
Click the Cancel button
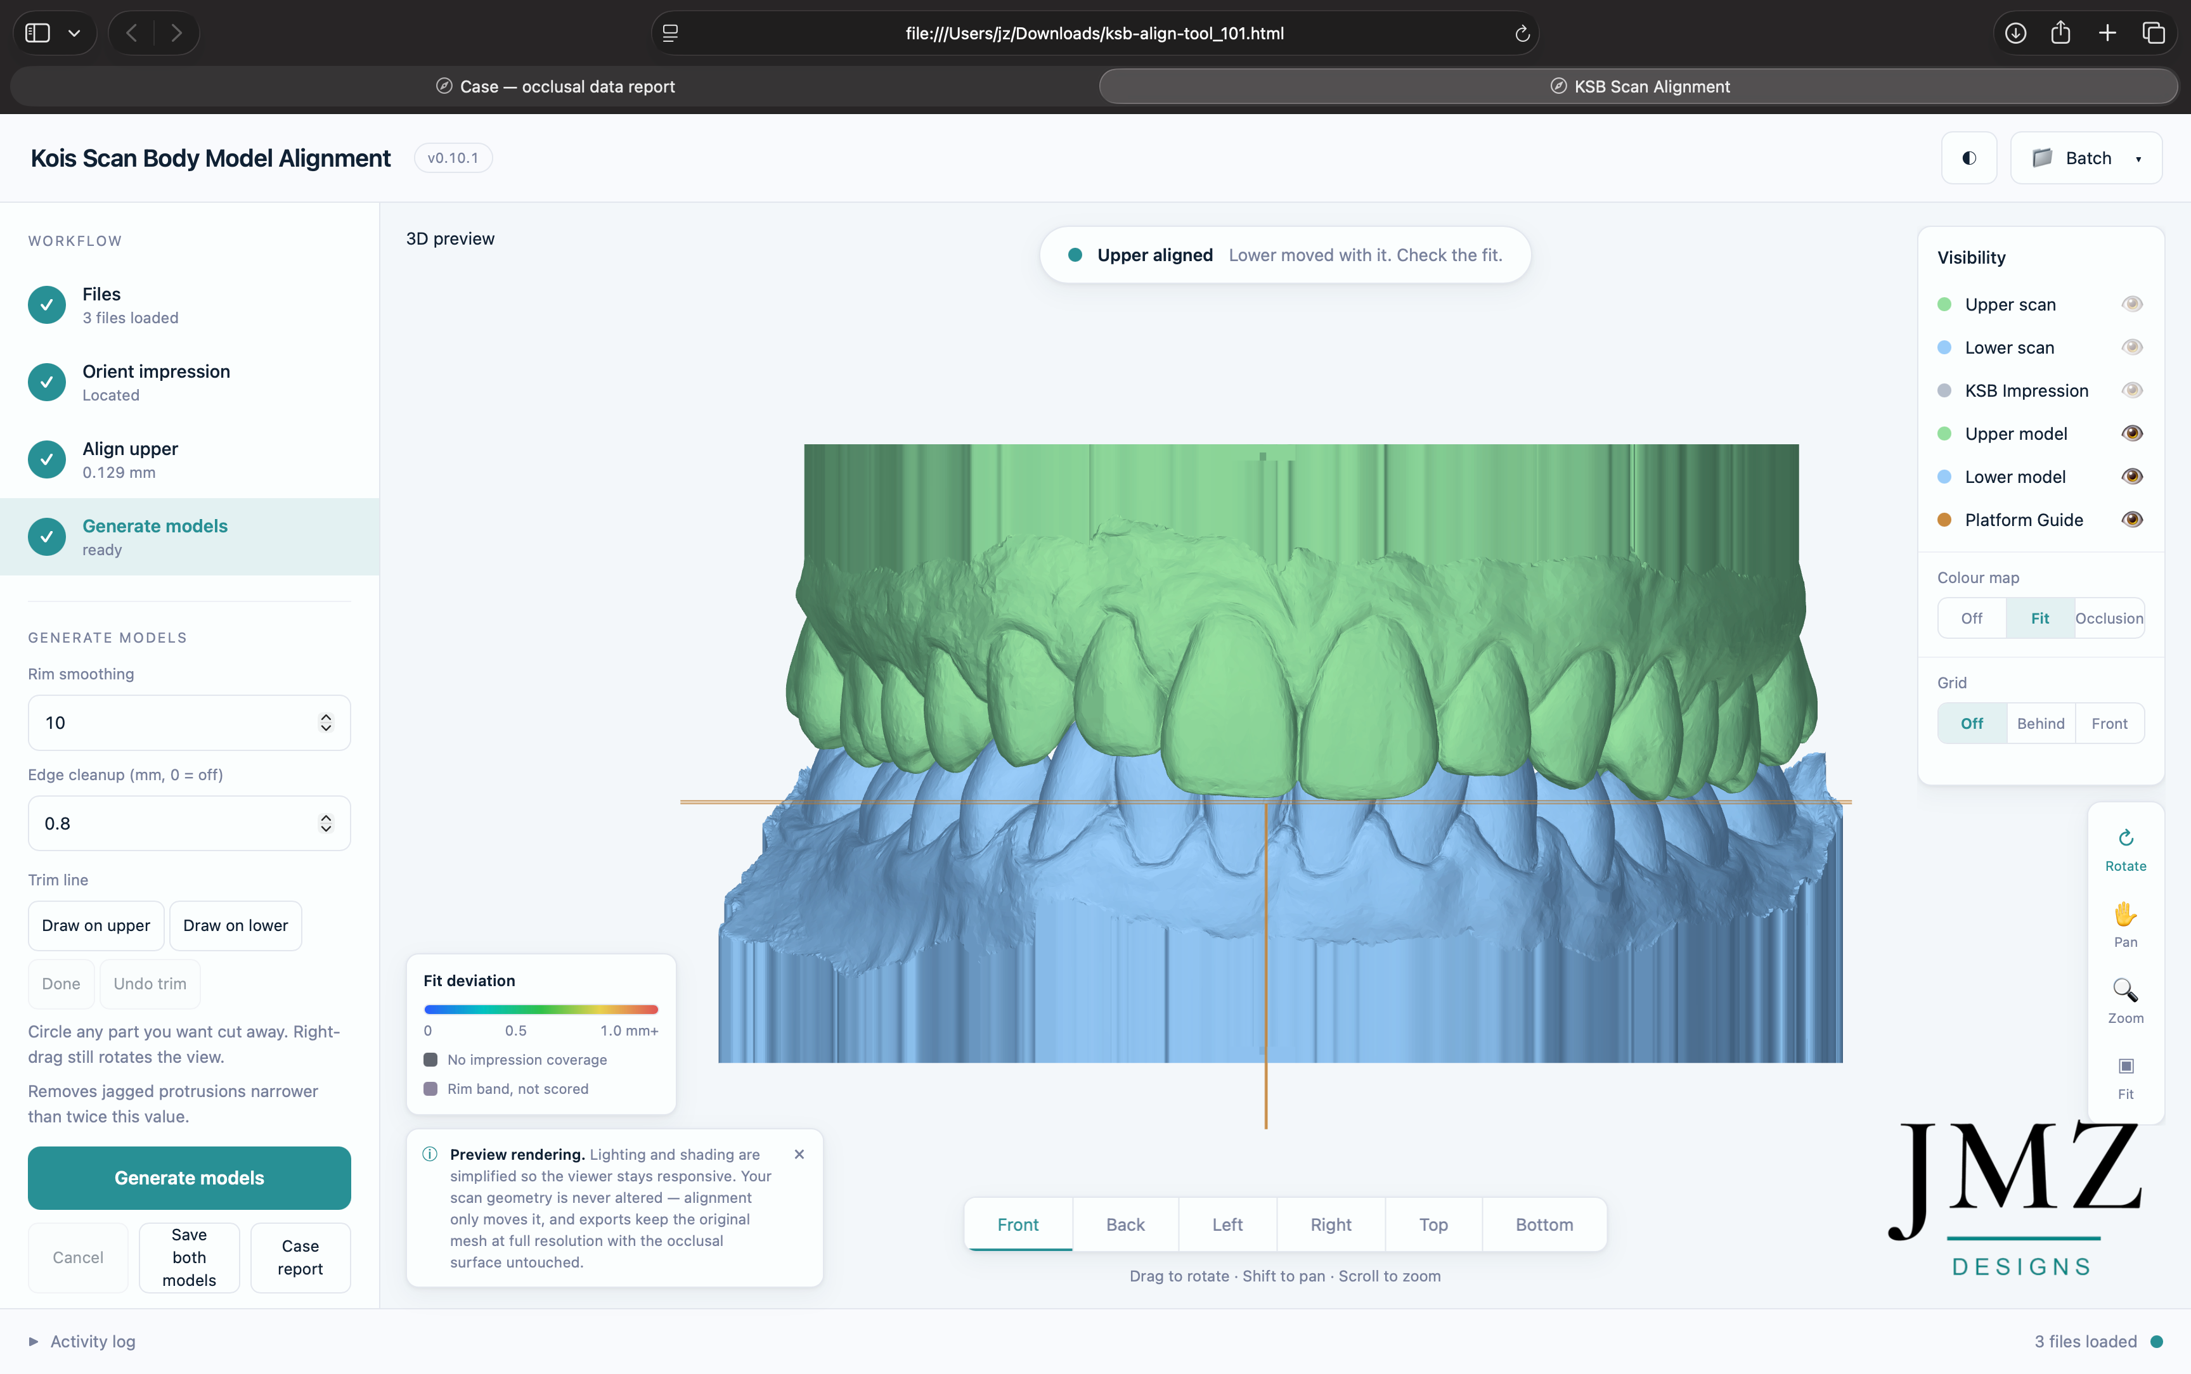78,1257
